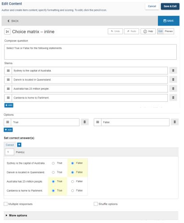Open the Help button
The width and height of the screenshot is (184, 223).
[148, 31]
